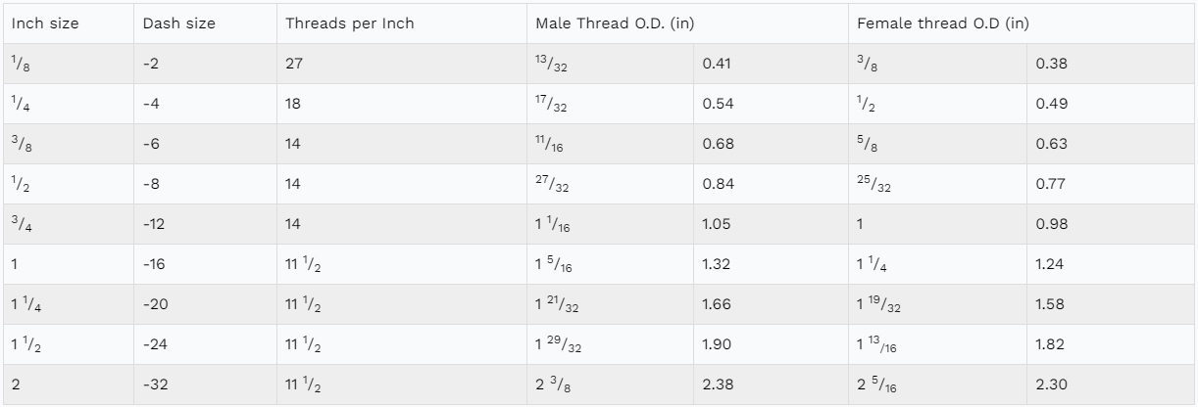This screenshot has height=407, width=1198.
Task: Select the male thread 1.90 value
Action: (x=718, y=344)
